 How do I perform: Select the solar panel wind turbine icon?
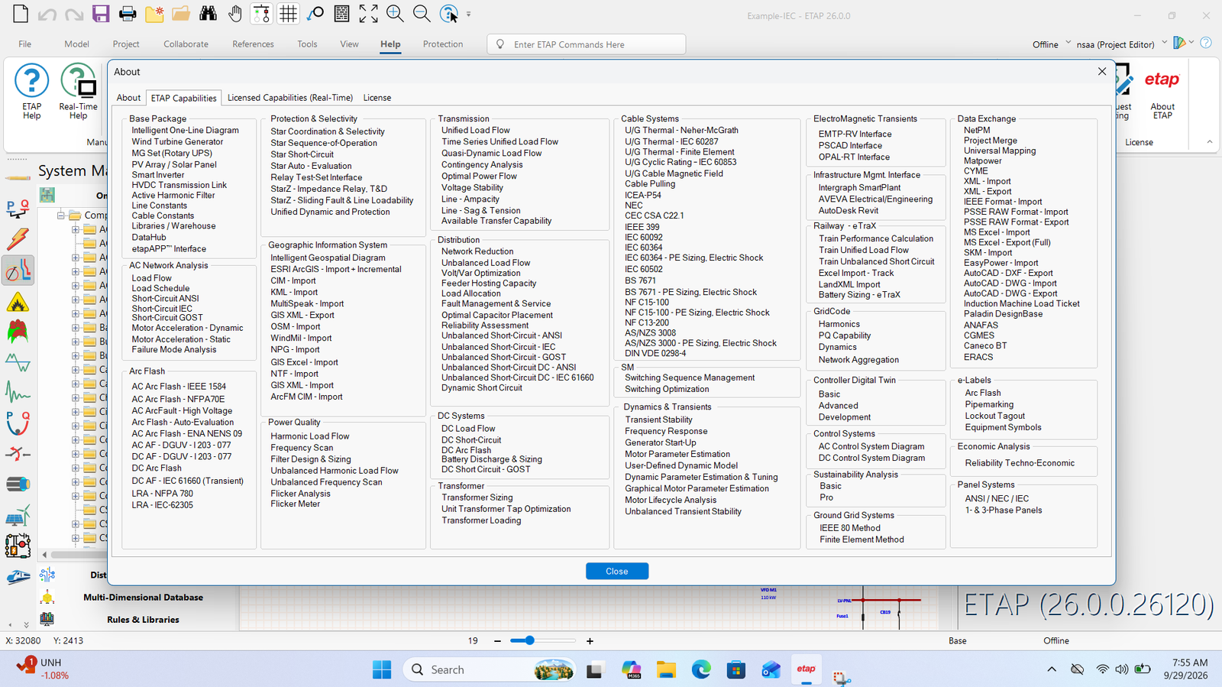[18, 516]
